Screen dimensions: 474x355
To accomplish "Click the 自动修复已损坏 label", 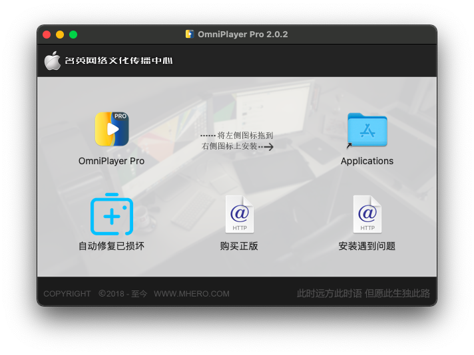I will [112, 246].
